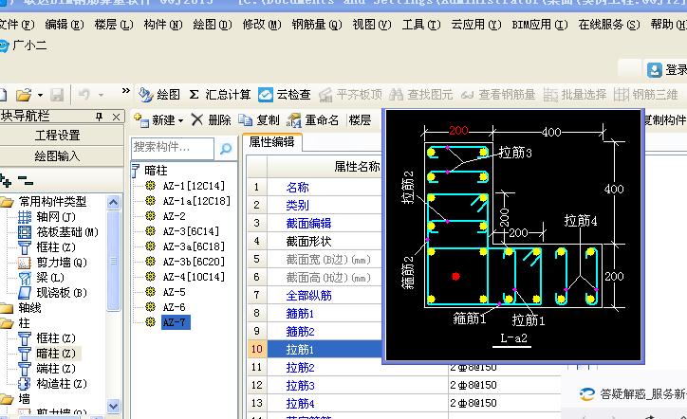Image resolution: width=687 pixels, height=419 pixels.
Task: Select 剪力墙(Q) under 常用构件类型
Action: 62,263
